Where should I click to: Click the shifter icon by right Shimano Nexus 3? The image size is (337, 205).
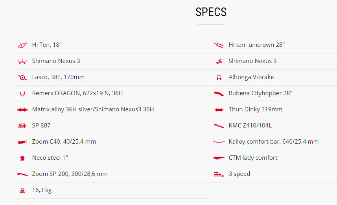point(219,61)
